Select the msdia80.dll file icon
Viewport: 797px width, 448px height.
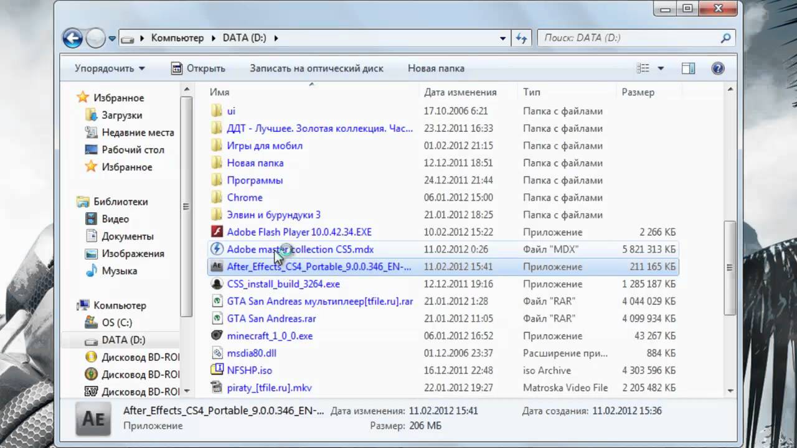[217, 353]
